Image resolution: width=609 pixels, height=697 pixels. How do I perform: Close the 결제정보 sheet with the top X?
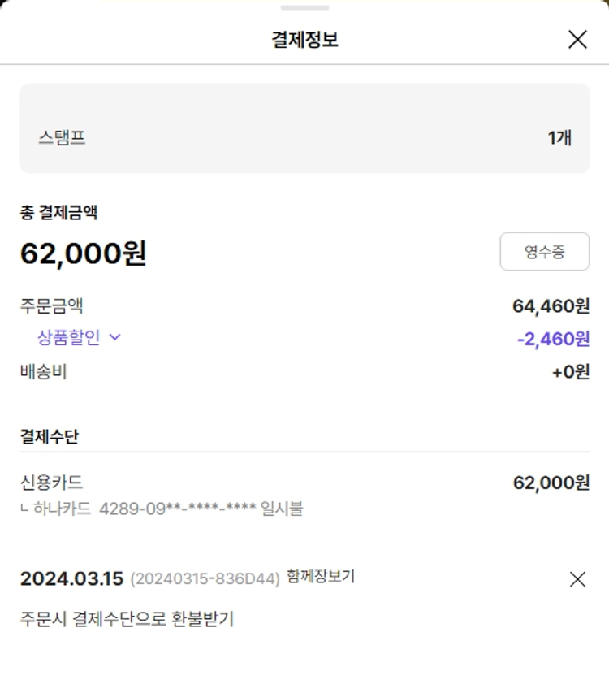[577, 39]
